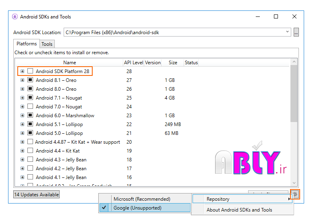Expand the Android 5.0 – Lollipop node
315x224 pixels.
22,133
